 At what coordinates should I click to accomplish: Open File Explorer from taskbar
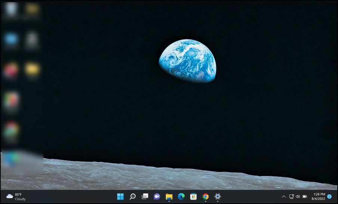pyautogui.click(x=169, y=197)
